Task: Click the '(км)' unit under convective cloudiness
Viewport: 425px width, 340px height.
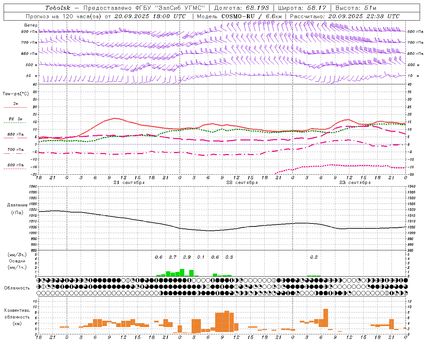Action: coord(18,323)
